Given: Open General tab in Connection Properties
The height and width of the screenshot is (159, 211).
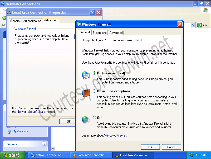Looking at the screenshot, I should 15,21.
